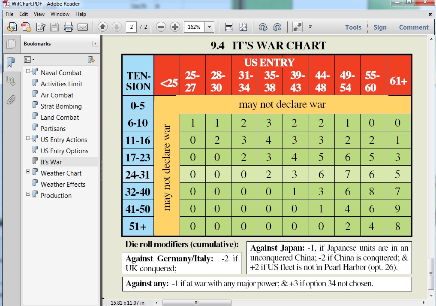The image size is (436, 306).
Task: Click the zoom percentage field showing 162%
Action: pyautogui.click(x=194, y=27)
